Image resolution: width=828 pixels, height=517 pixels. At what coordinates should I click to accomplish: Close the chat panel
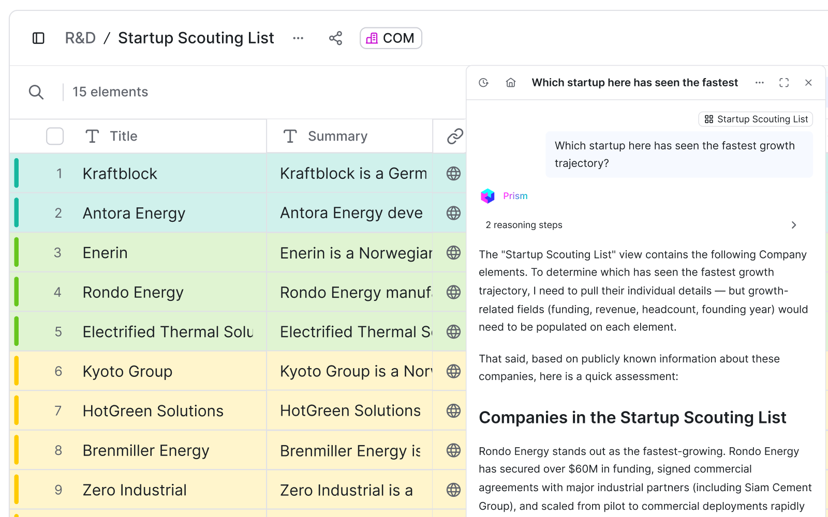[x=808, y=83]
